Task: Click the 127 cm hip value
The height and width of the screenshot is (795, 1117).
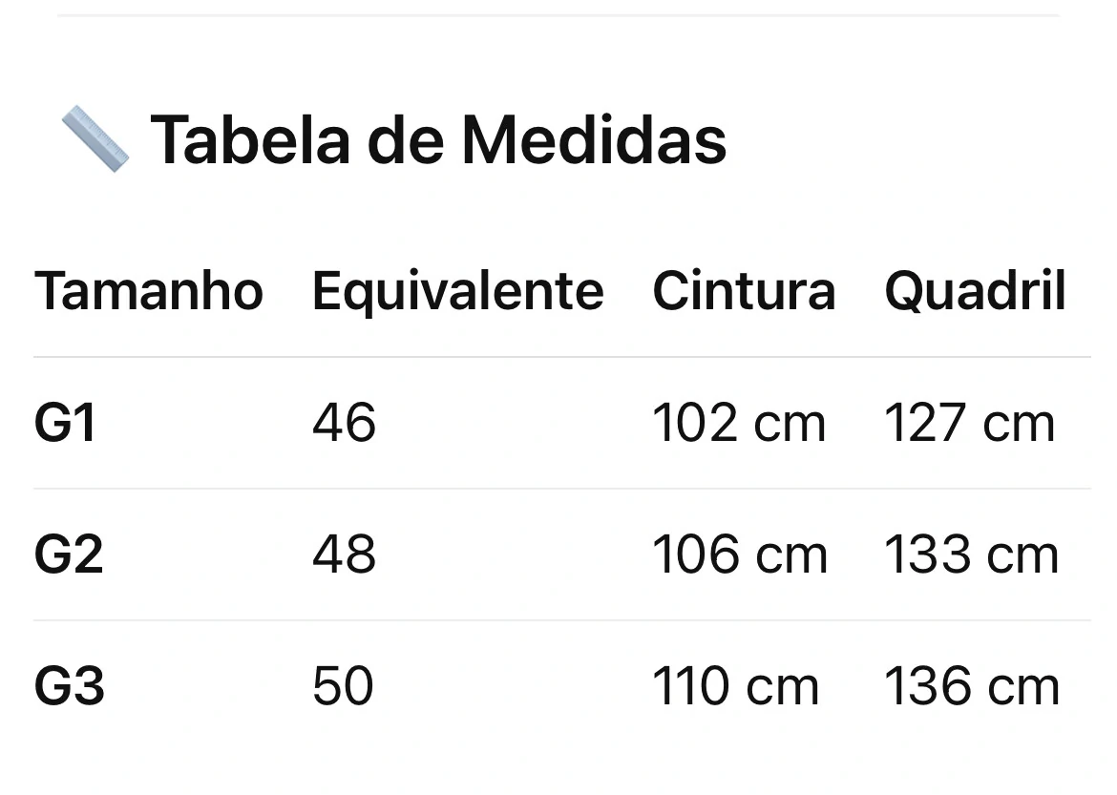Action: click(x=969, y=423)
